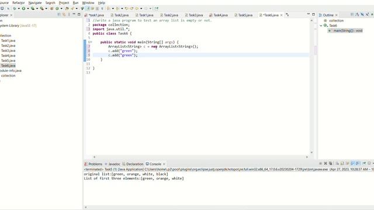This screenshot has height=210, width=374.
Task: Click the External Tools run icon
Action: (x=41, y=8)
